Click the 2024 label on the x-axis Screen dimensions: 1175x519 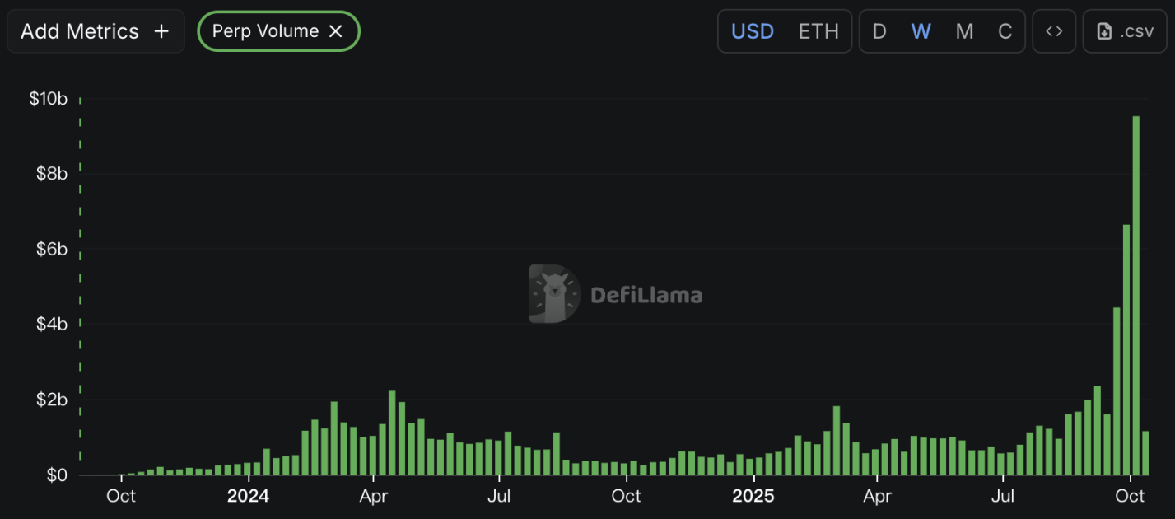point(248,496)
